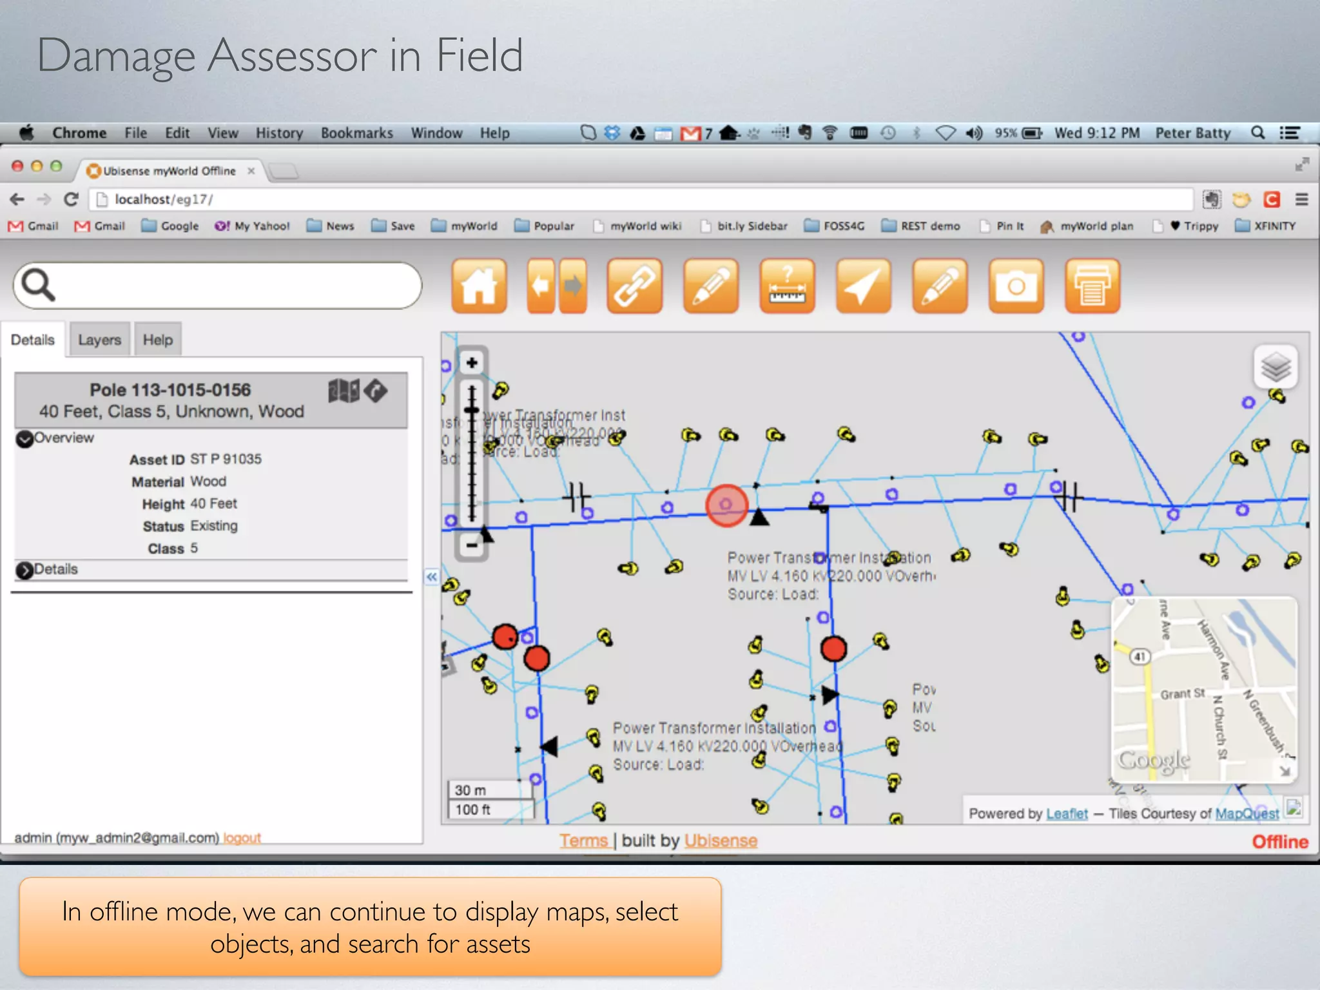Open the MapQuest attribution link

(x=1247, y=813)
